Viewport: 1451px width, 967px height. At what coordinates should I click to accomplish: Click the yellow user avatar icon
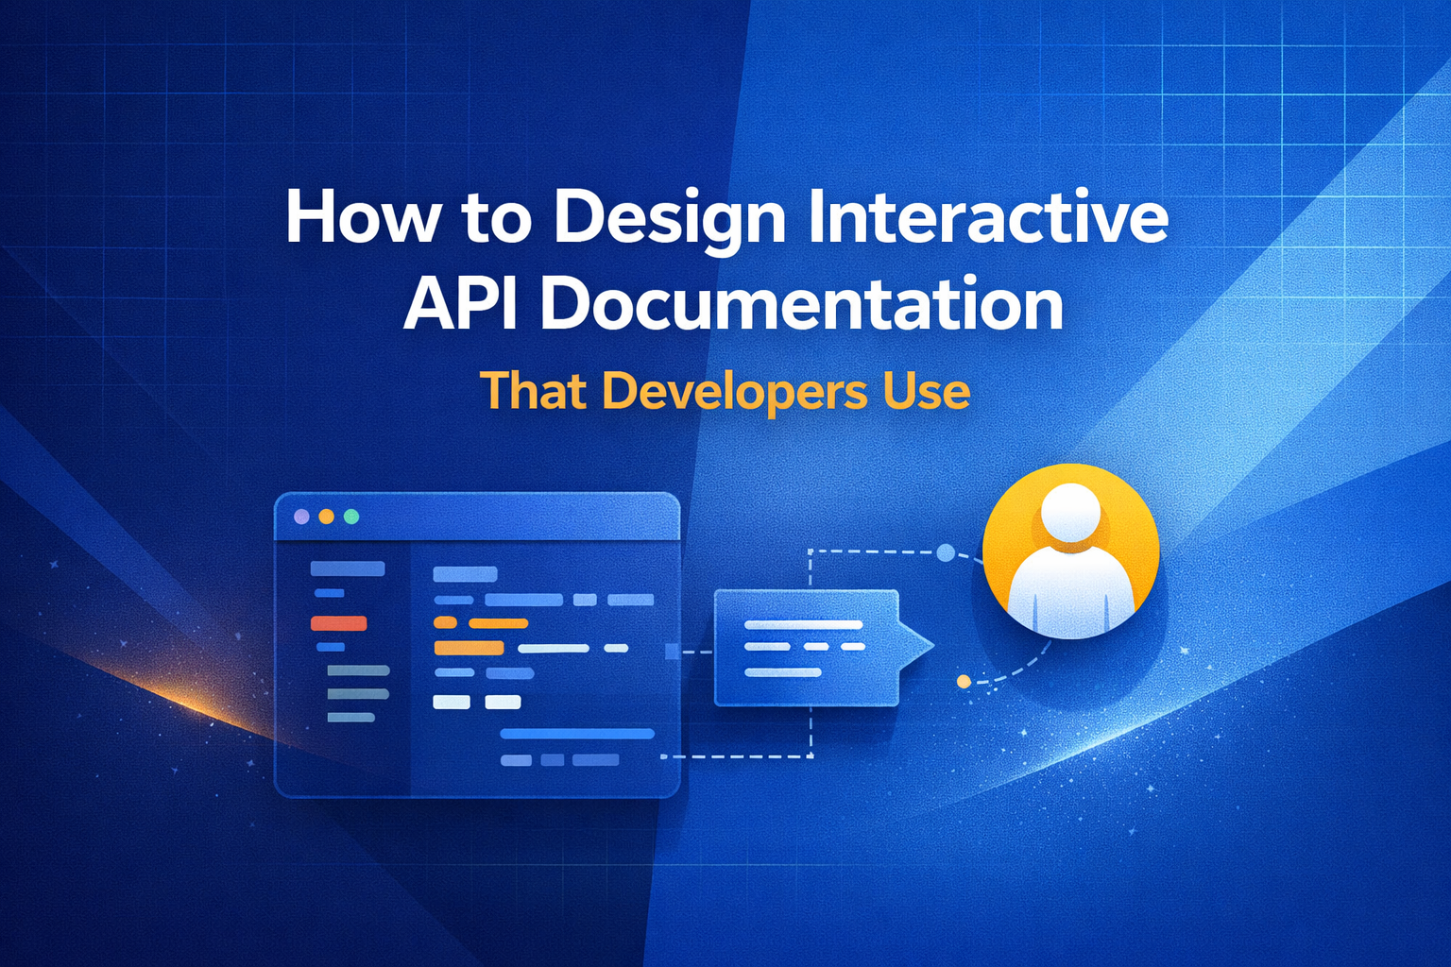tap(1070, 551)
